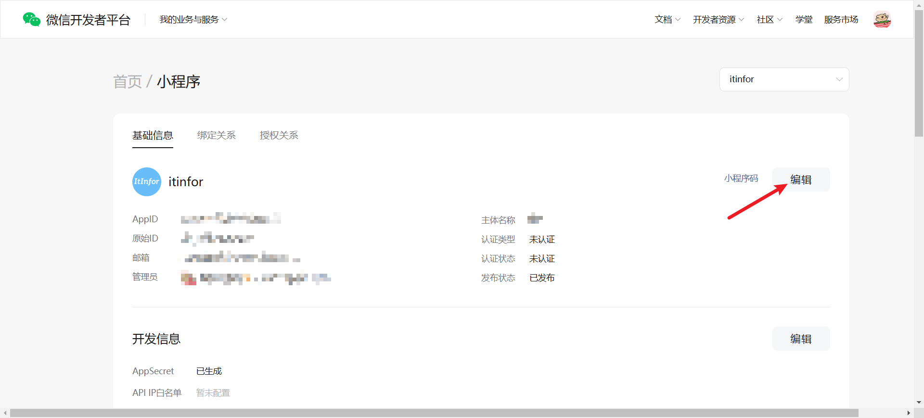
Task: Select the 基础信息 tab
Action: coord(153,136)
